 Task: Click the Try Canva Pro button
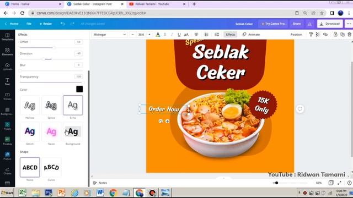pyautogui.click(x=273, y=24)
